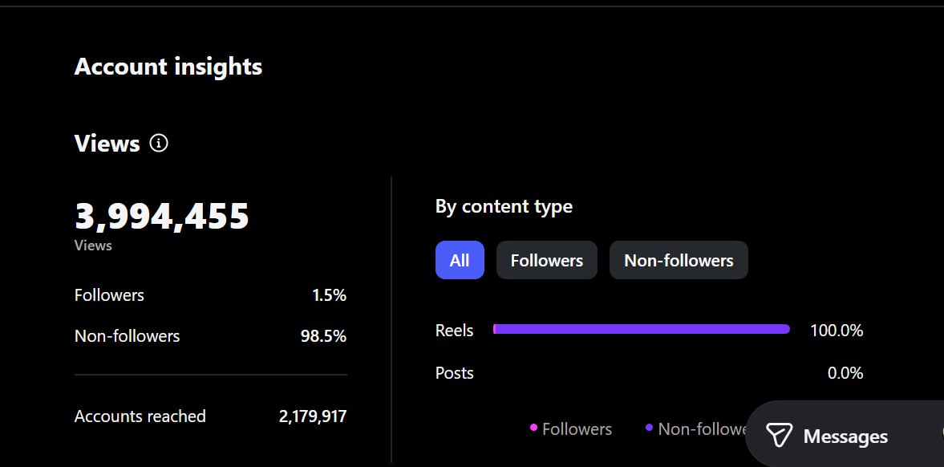Click the 98.5% non-followers views percentage
The image size is (944, 467).
pos(323,336)
